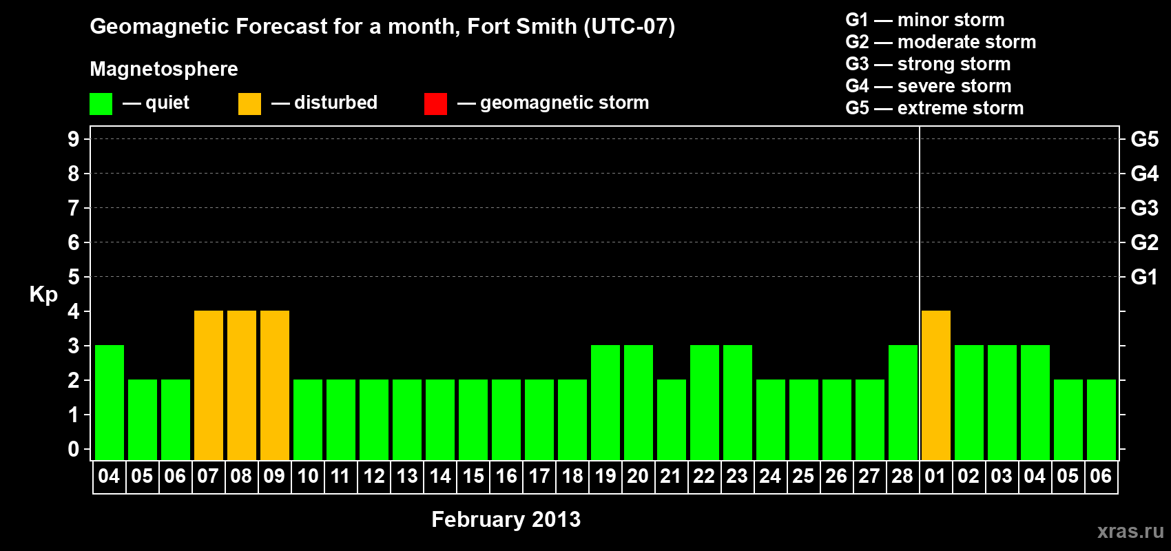Click the '— geomagnetic storm' legend text
Image resolution: width=1171 pixels, height=551 pixels.
pyautogui.click(x=553, y=103)
